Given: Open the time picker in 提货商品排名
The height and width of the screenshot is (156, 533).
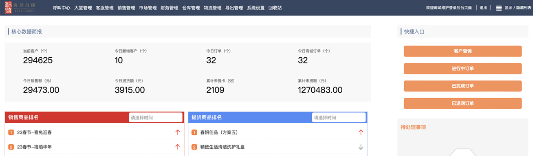Looking at the screenshot, I should pos(339,117).
